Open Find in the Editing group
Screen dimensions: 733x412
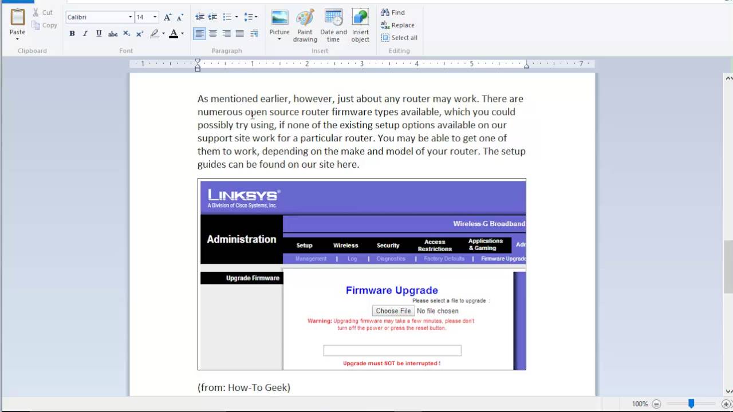click(x=393, y=13)
